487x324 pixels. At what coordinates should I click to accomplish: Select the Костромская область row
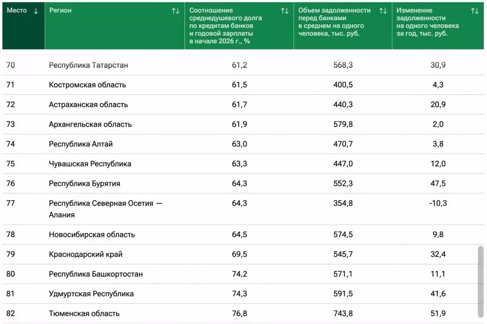pyautogui.click(x=87, y=85)
